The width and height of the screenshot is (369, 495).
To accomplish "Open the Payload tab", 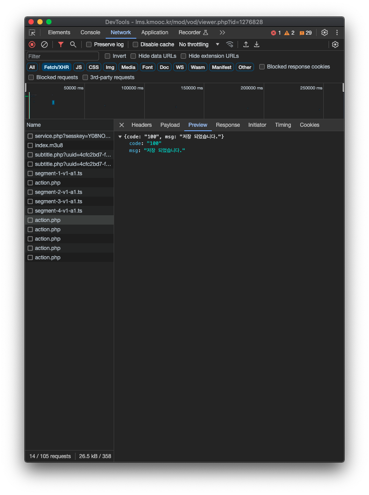I will [x=170, y=125].
